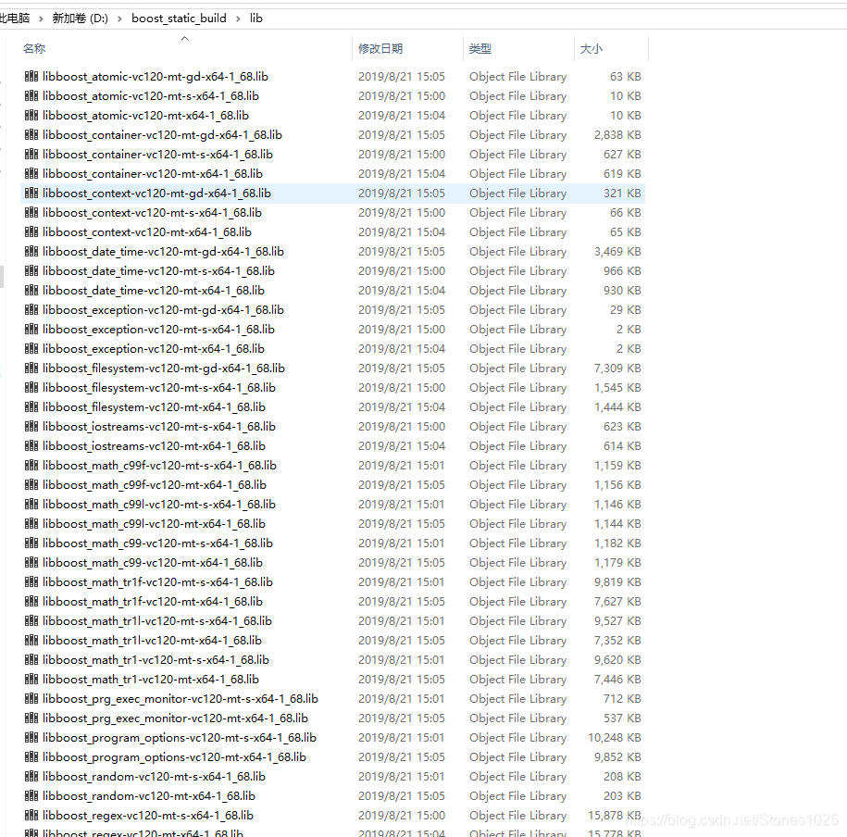Sort files by the 修改日期 column header
This screenshot has height=837, width=847.
pos(380,49)
